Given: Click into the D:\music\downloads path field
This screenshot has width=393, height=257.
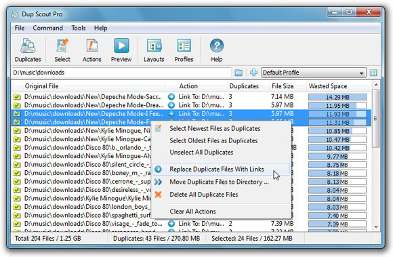Looking at the screenshot, I should (x=121, y=73).
